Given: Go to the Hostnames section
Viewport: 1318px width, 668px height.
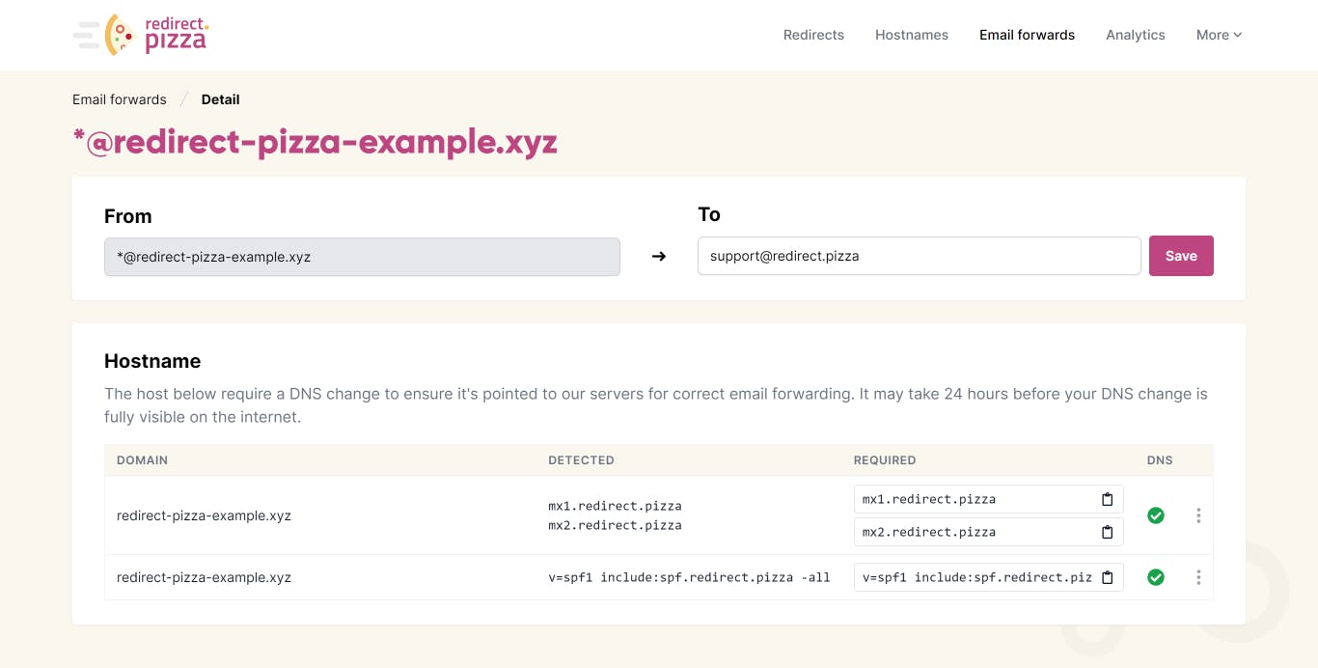Looking at the screenshot, I should tap(911, 35).
